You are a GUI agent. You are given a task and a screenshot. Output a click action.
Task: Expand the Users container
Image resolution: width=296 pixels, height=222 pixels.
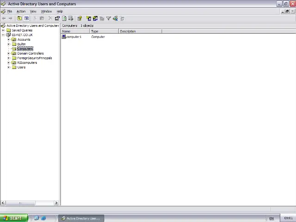point(8,67)
